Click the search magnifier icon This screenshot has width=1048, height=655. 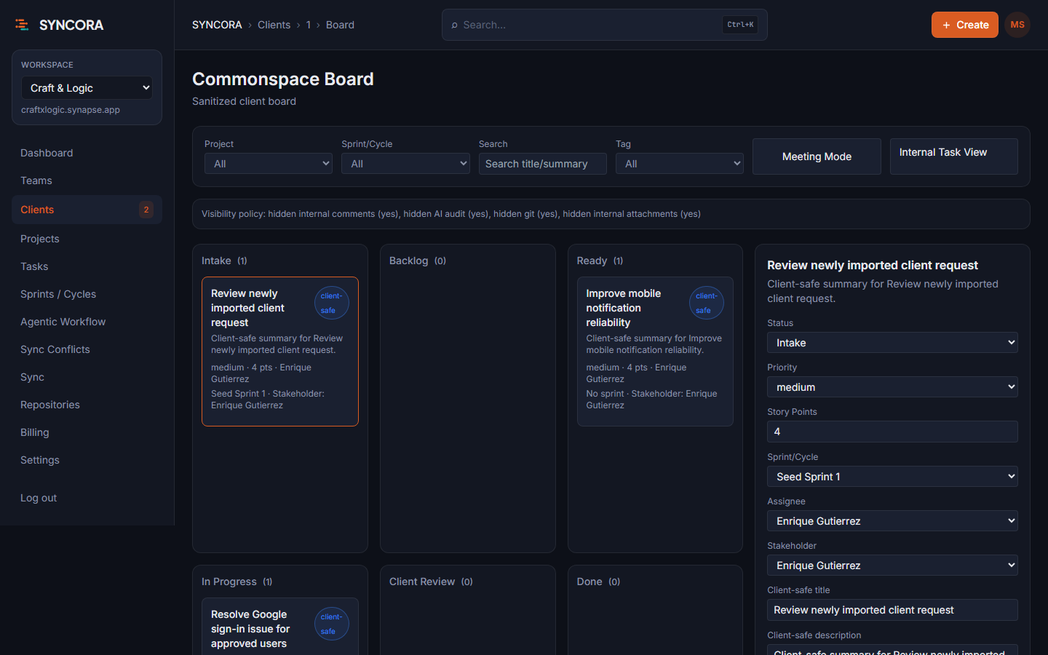coord(455,25)
